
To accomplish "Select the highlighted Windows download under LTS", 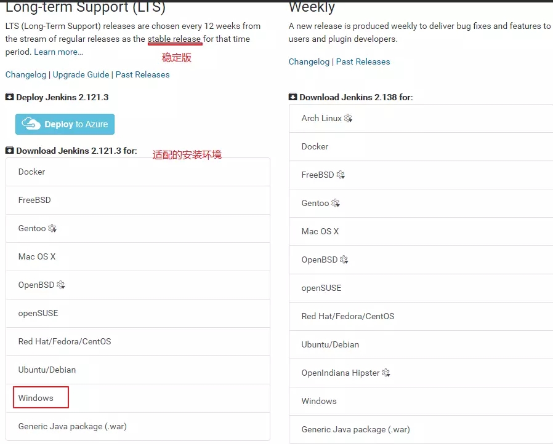I will click(x=36, y=398).
